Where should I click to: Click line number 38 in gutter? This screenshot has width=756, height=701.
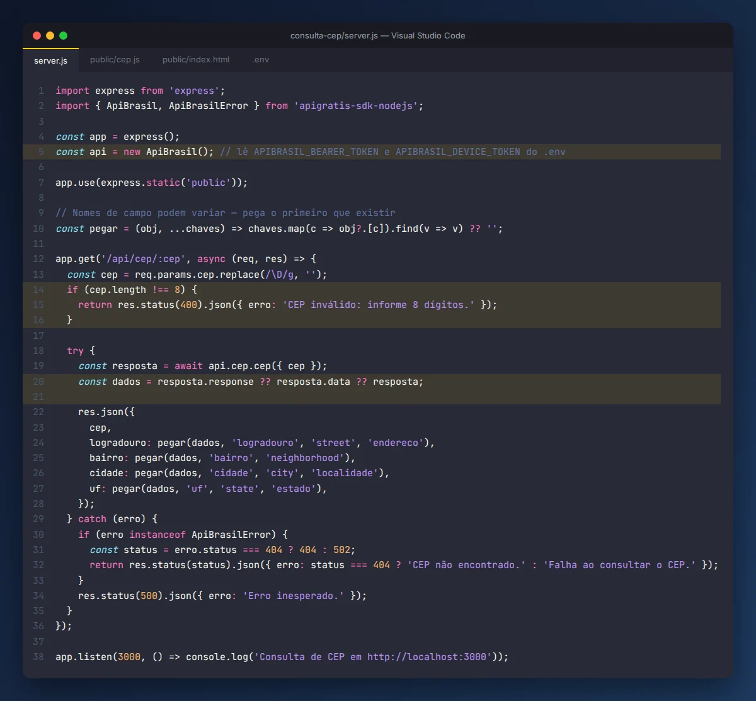pyautogui.click(x=38, y=657)
